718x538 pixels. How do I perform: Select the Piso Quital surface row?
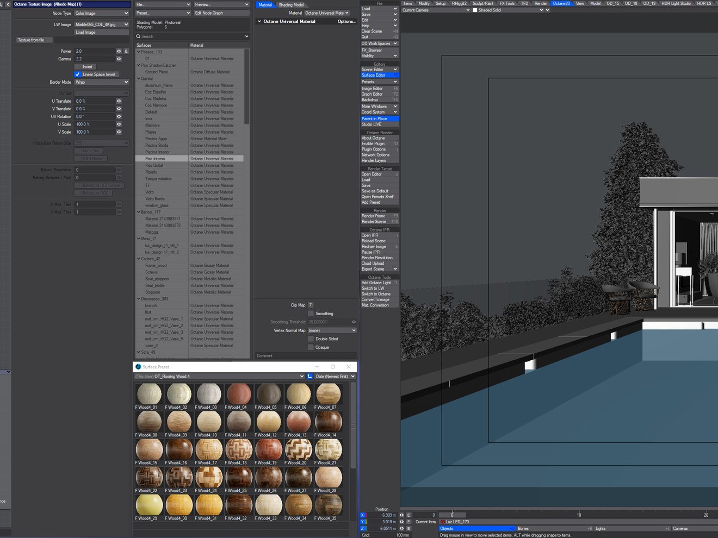[189, 165]
